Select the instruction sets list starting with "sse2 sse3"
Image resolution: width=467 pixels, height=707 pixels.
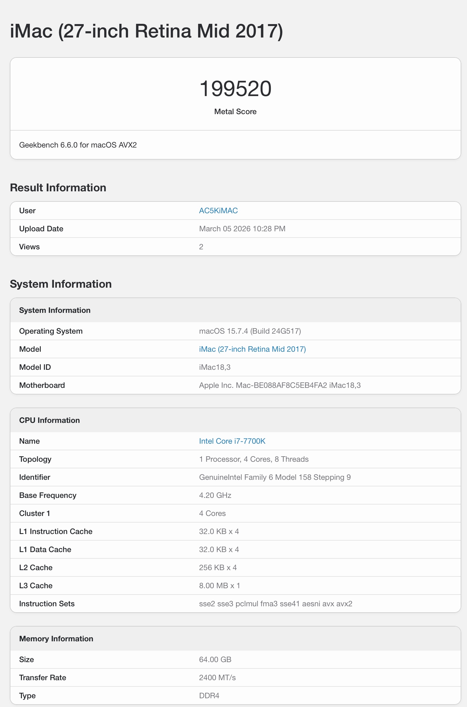click(275, 604)
